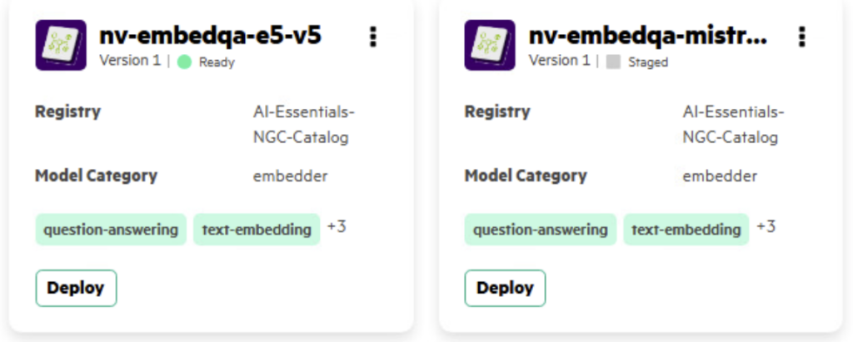This screenshot has height=342, width=853.
Task: Deploy the nv-embedqa-mistral model
Action: click(505, 288)
